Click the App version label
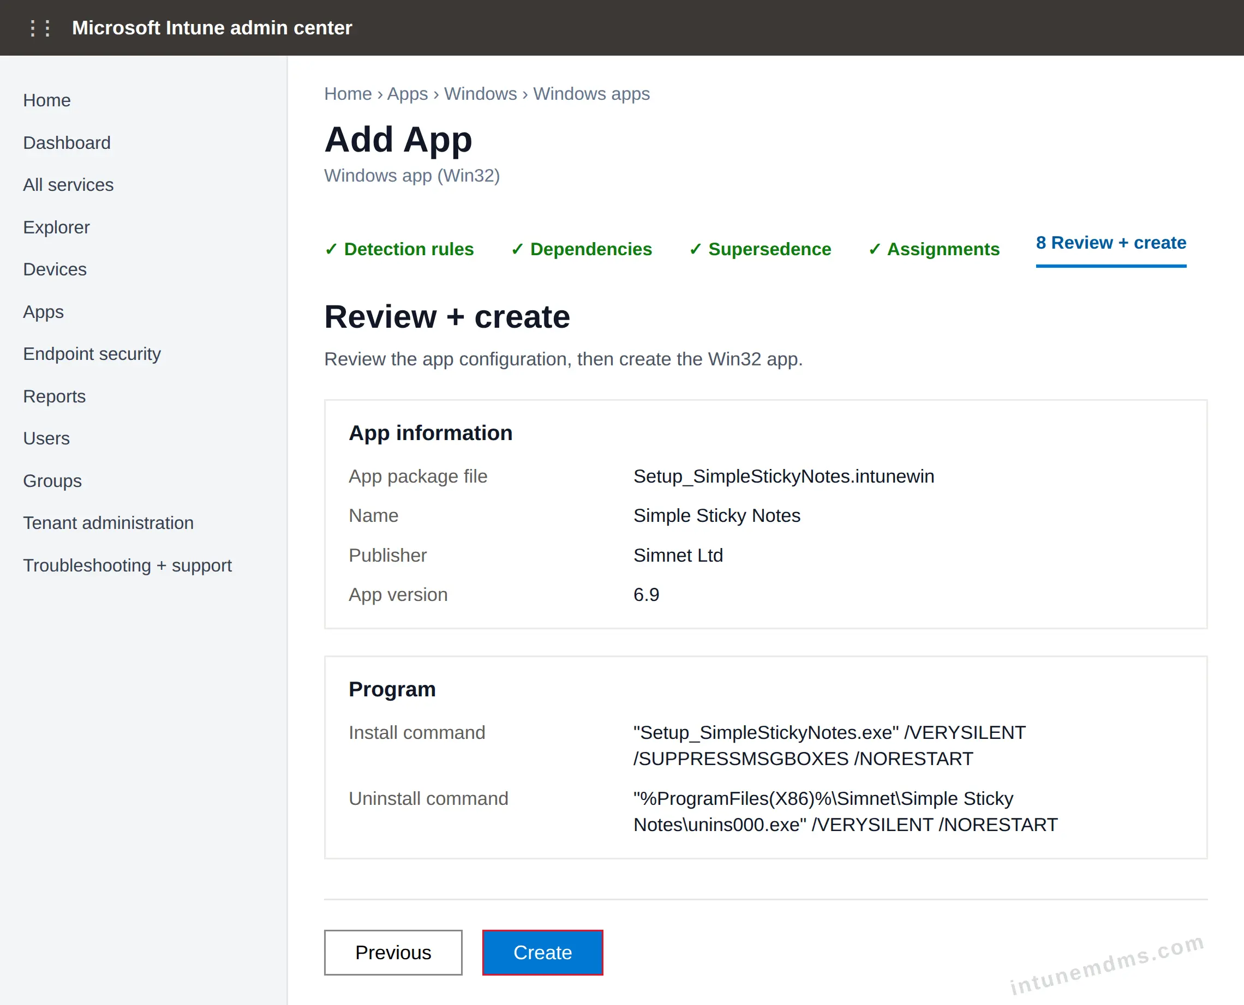 pyautogui.click(x=398, y=595)
